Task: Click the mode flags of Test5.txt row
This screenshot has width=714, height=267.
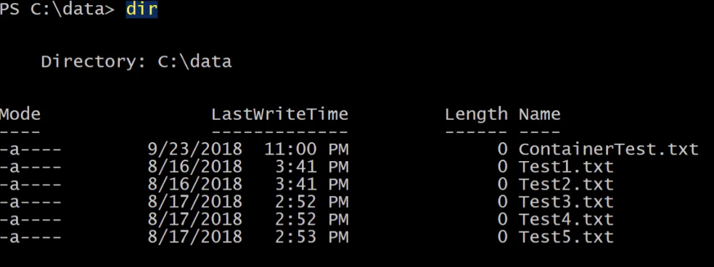Action: (x=30, y=237)
